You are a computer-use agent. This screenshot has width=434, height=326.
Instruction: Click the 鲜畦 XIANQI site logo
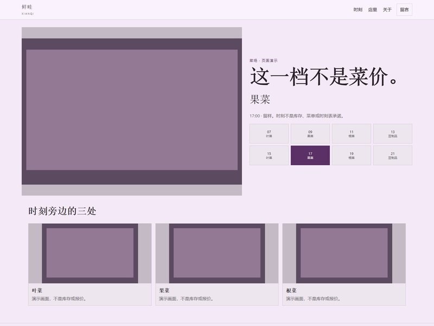pyautogui.click(x=28, y=9)
